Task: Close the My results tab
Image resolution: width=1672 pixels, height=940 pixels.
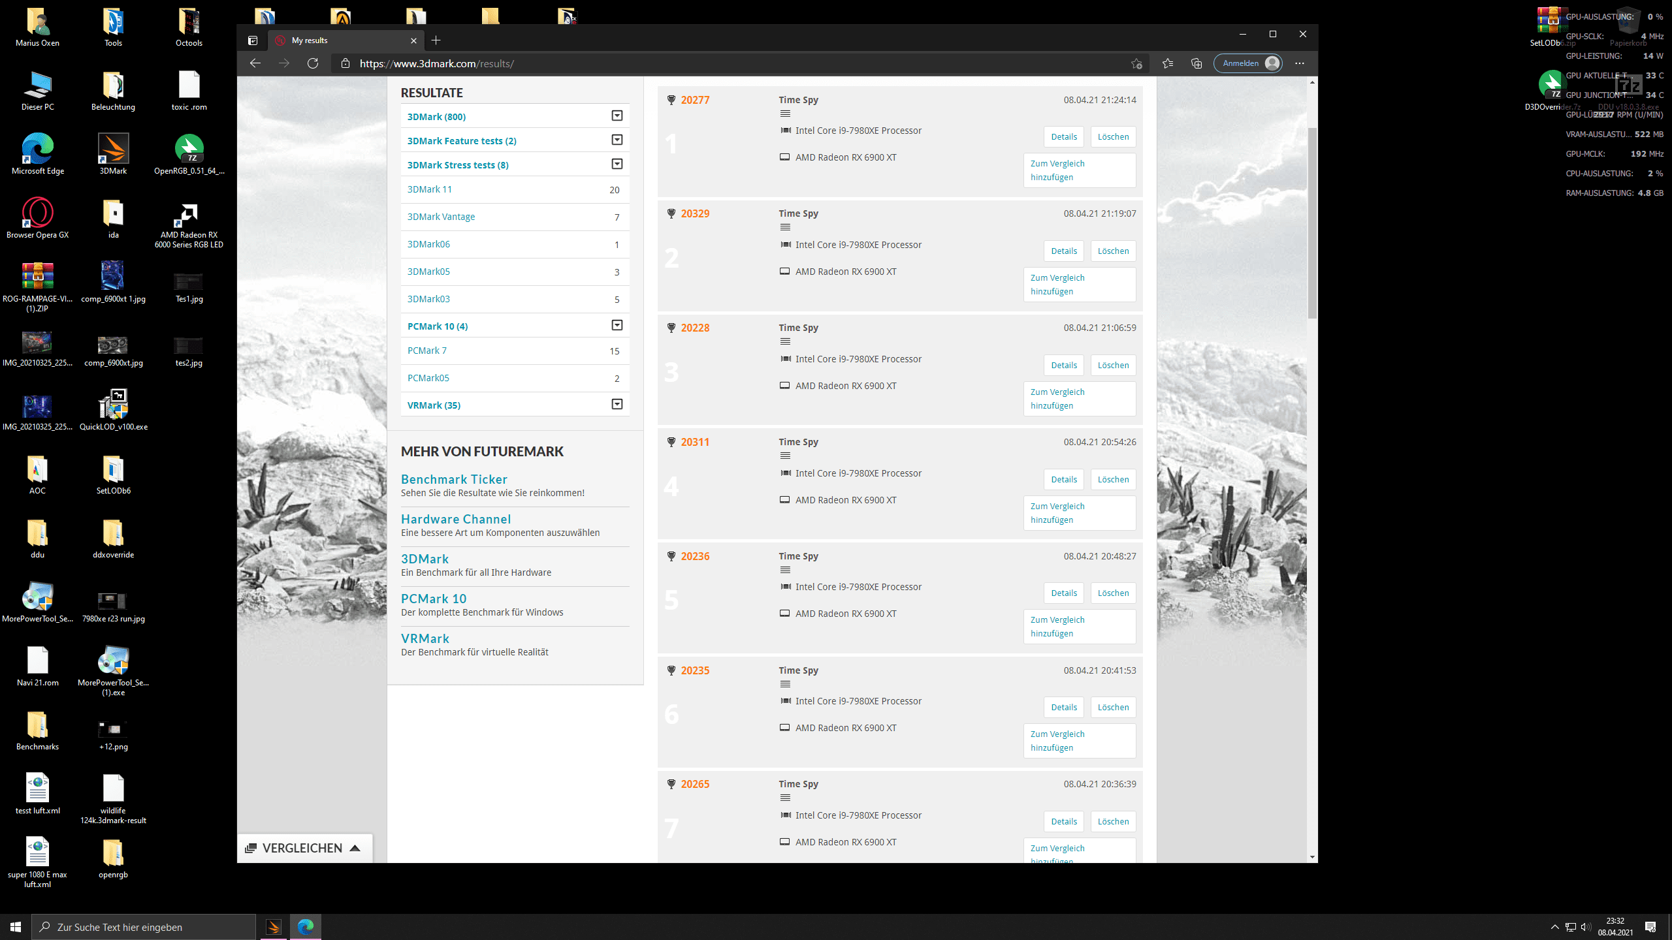Action: 413,40
